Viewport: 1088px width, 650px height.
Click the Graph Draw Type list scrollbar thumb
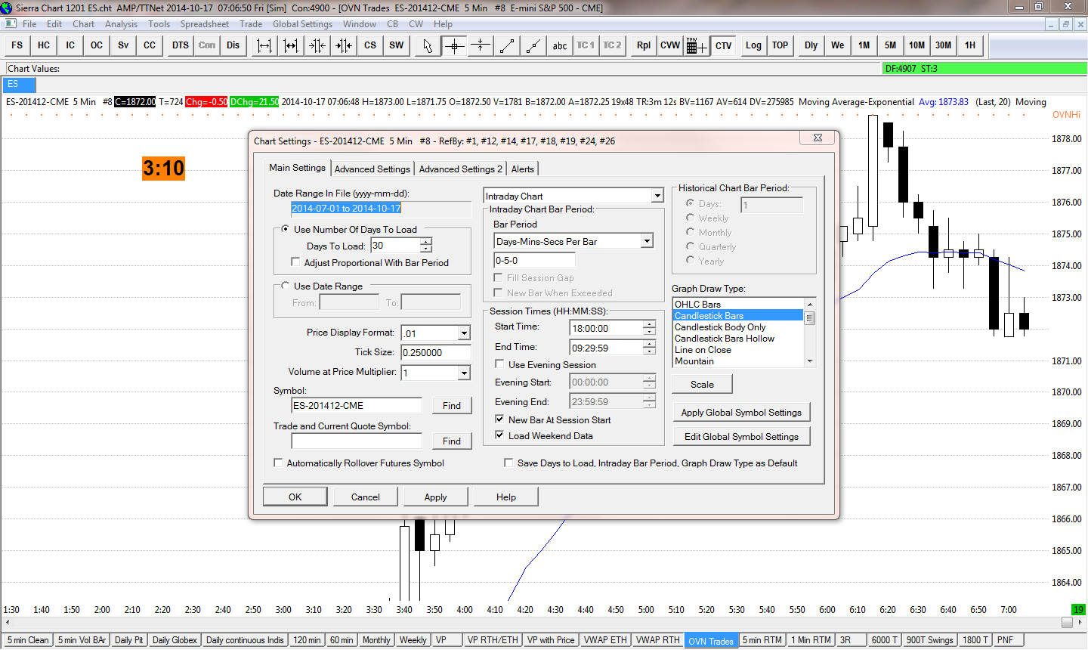[x=810, y=317]
